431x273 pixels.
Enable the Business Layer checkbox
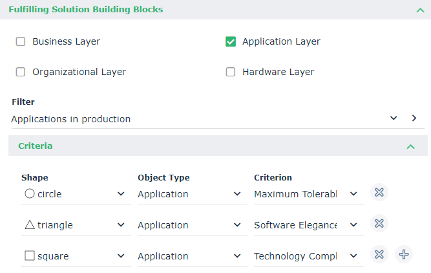point(21,41)
